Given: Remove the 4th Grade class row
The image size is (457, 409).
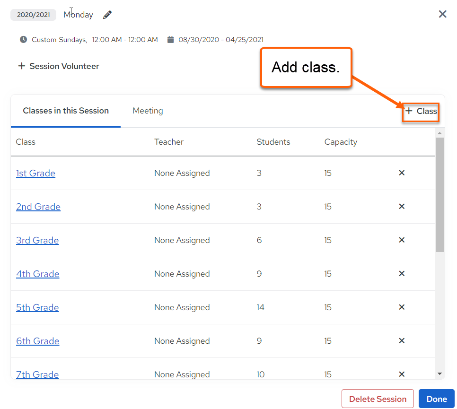Looking at the screenshot, I should 402,273.
